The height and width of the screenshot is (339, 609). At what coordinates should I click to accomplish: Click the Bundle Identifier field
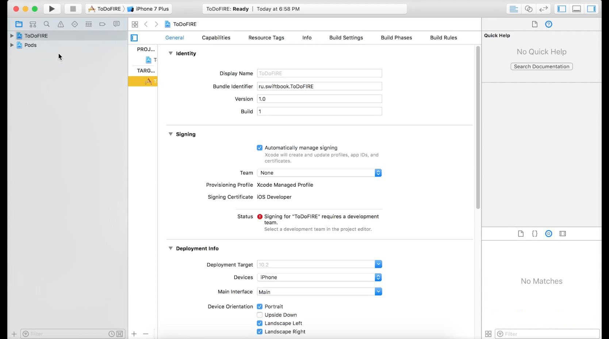click(x=319, y=86)
